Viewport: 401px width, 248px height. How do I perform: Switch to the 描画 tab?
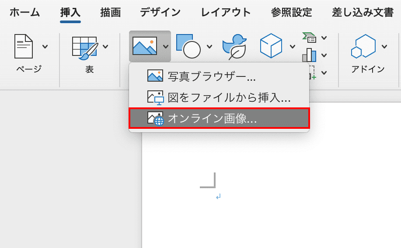tap(111, 12)
